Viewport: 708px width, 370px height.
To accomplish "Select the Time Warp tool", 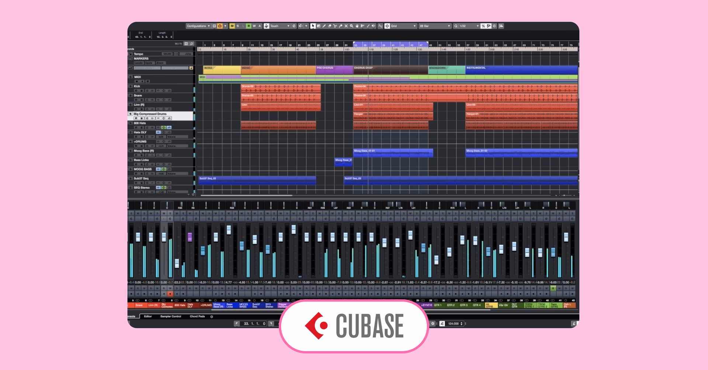I will (x=362, y=26).
